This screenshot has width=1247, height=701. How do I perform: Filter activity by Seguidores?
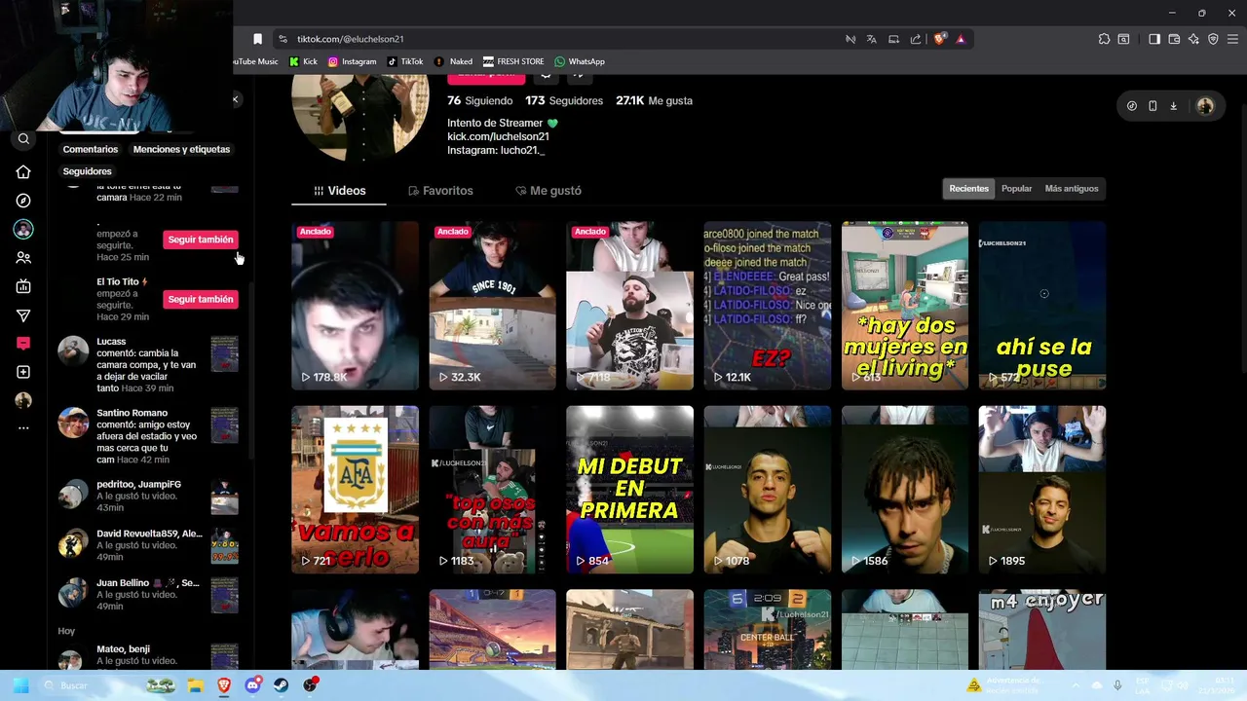[88, 171]
